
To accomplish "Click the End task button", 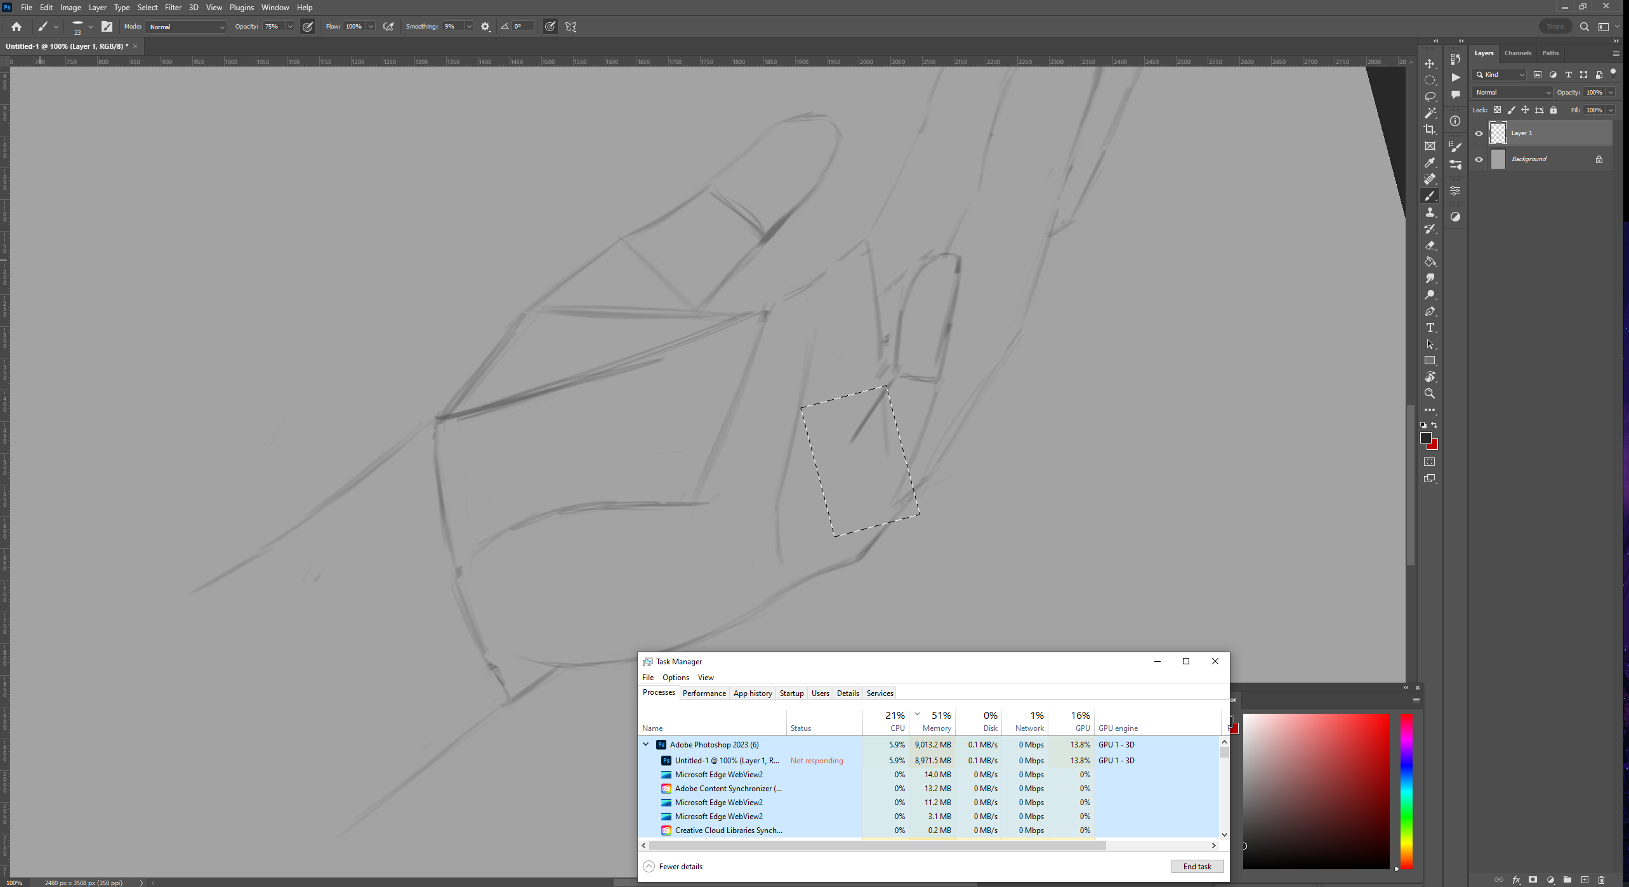I will coord(1196,866).
